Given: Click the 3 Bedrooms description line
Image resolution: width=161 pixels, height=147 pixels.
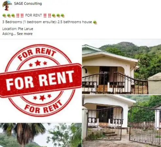Looking at the screenshot, I should pos(47,22).
